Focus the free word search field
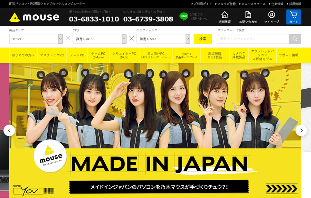The width and height of the screenshot is (311, 198). tap(253, 39)
